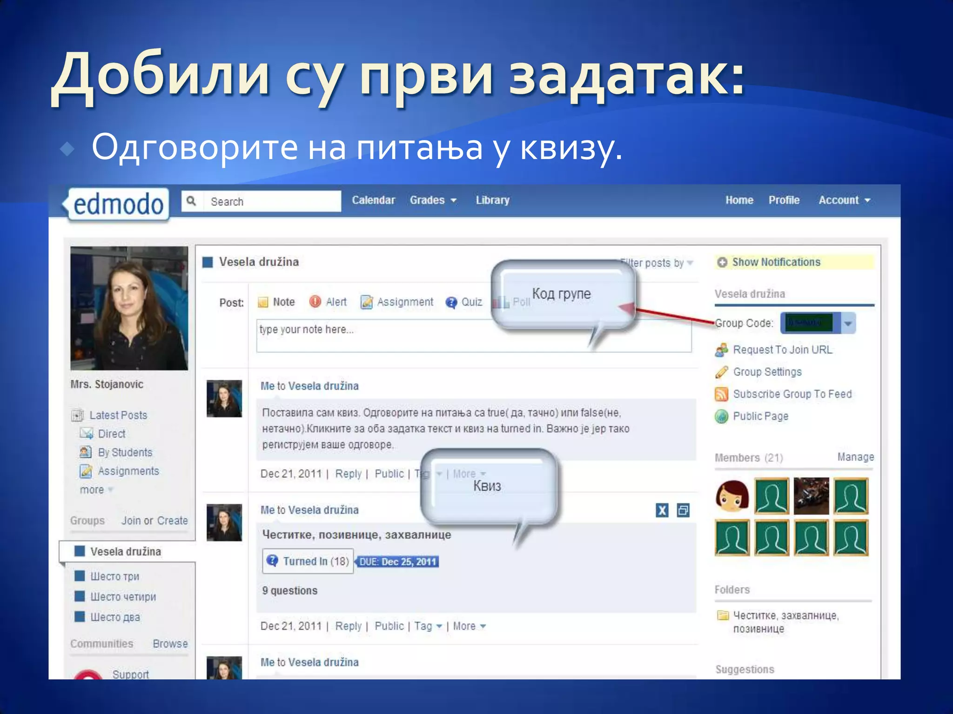Image resolution: width=953 pixels, height=714 pixels.
Task: Click Public on the quiz post
Action: tap(389, 626)
